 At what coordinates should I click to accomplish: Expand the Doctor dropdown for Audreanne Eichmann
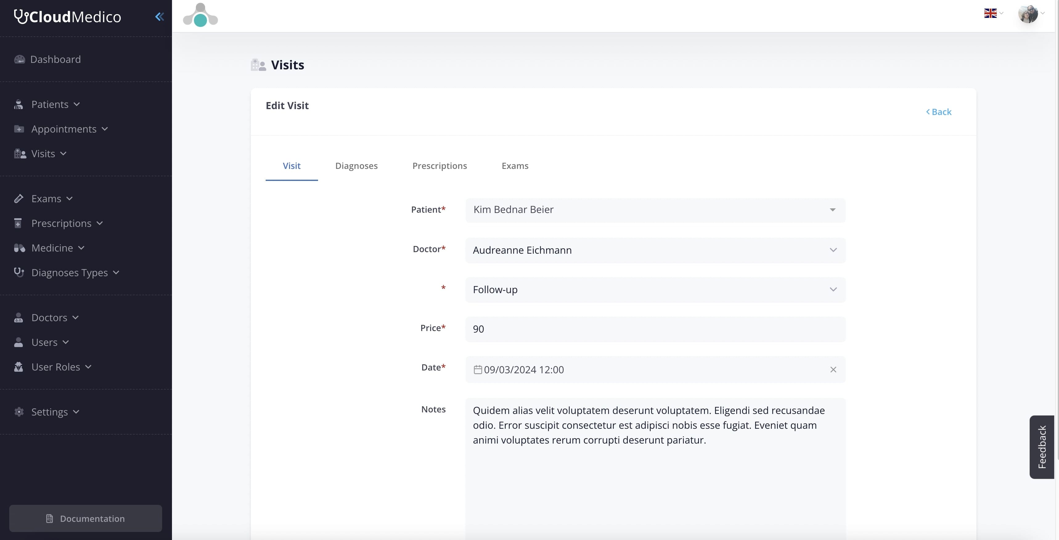(833, 250)
